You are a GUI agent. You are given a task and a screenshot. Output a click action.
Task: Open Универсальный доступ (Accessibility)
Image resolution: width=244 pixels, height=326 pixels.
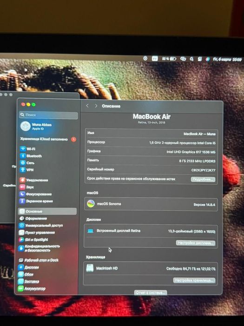pos(41,225)
